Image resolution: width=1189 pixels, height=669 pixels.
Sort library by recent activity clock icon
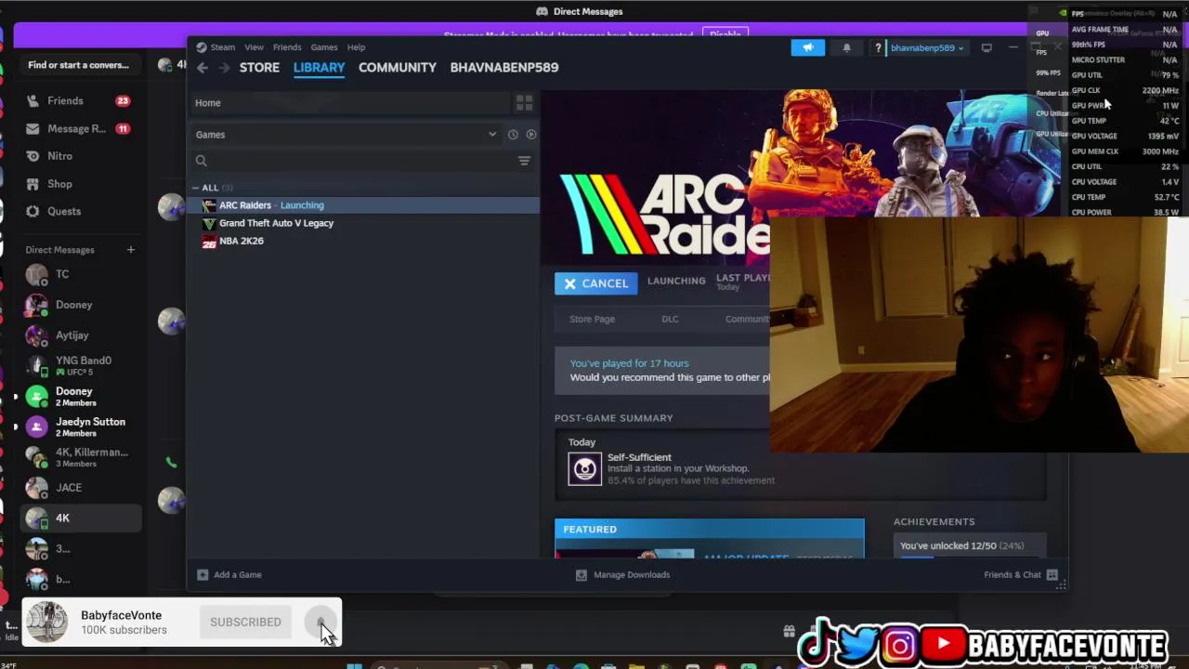pos(513,135)
